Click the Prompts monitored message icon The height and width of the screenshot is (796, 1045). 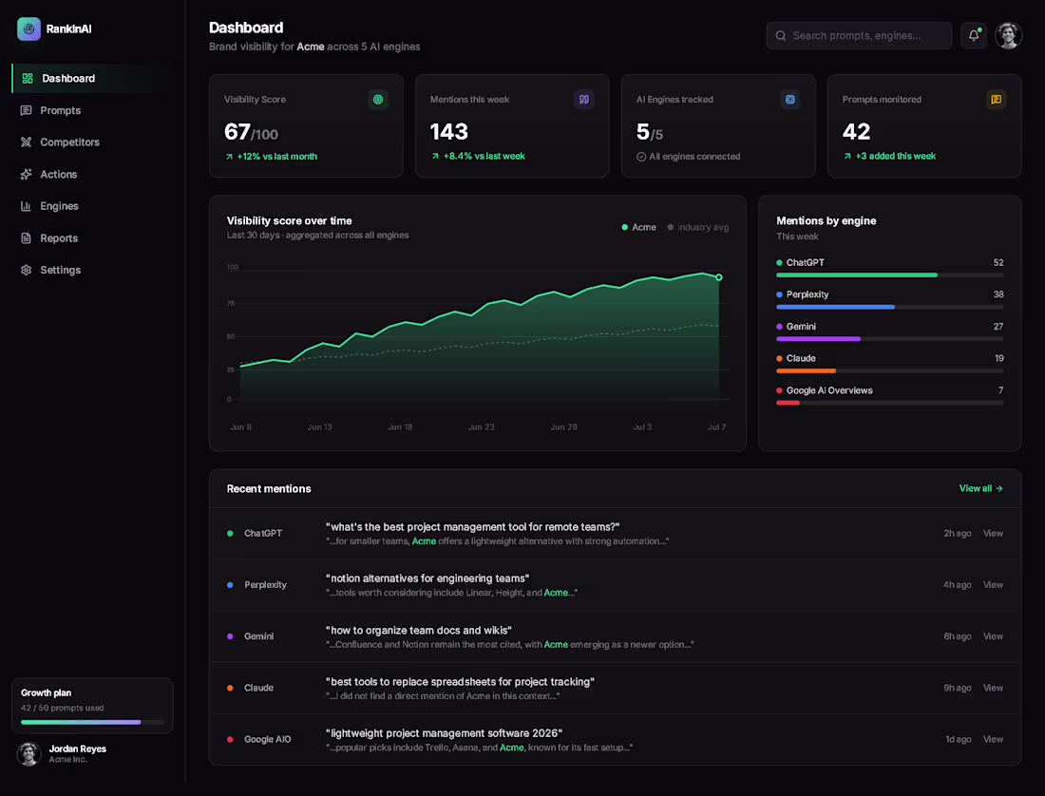click(996, 99)
